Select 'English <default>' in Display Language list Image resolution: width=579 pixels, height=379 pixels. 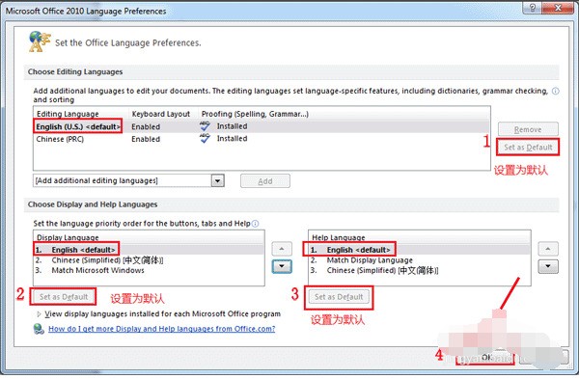tap(150, 250)
